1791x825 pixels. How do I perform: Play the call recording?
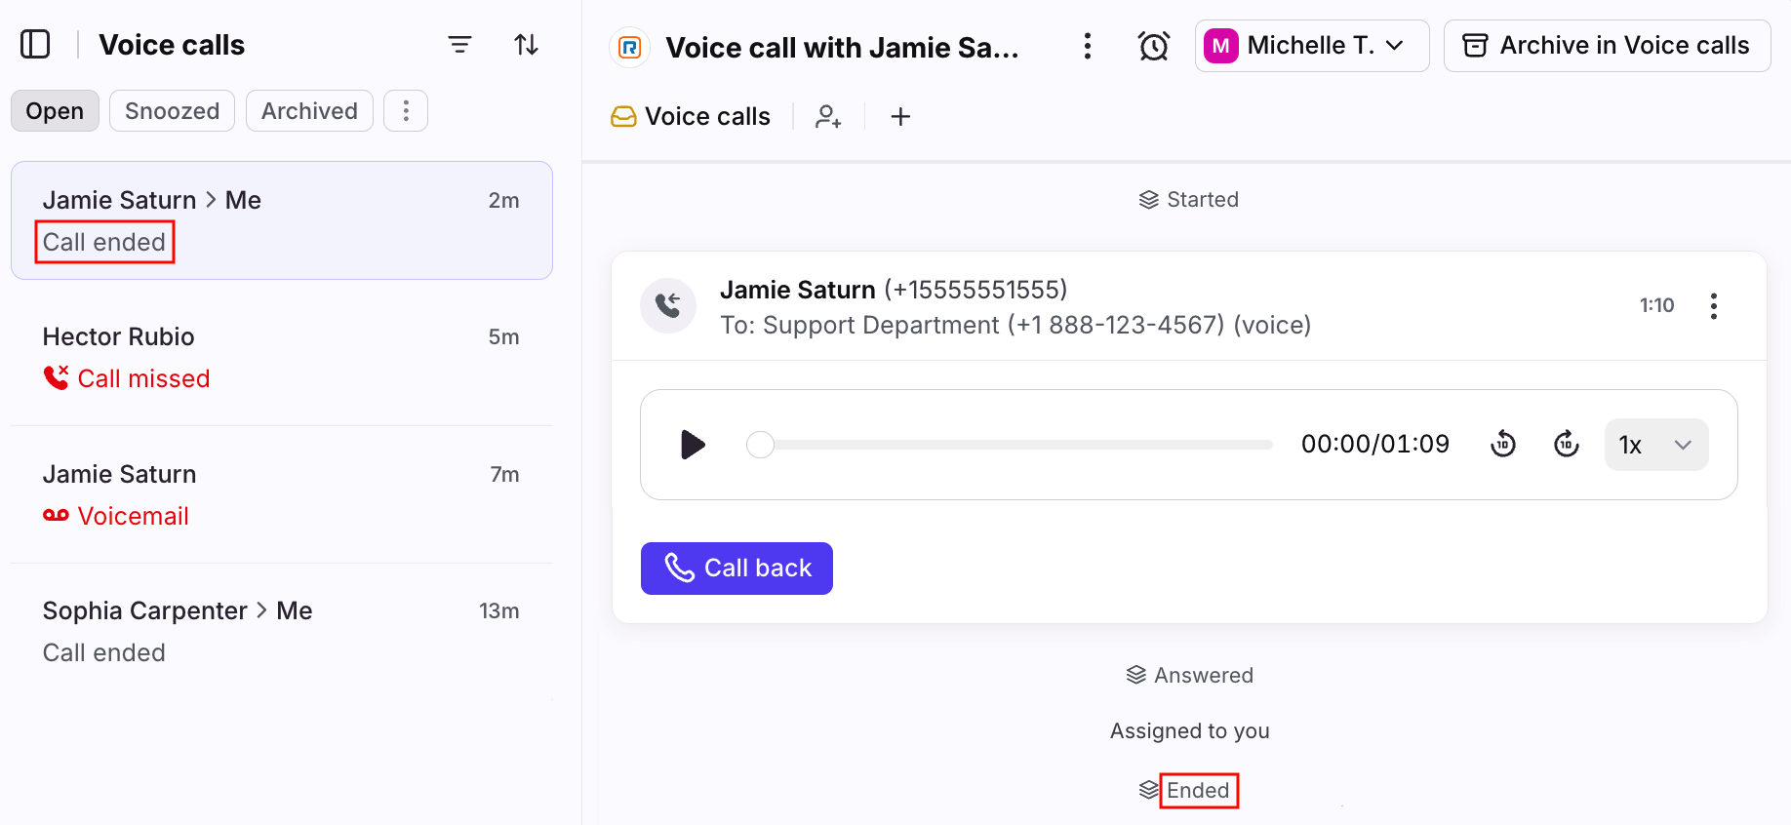(x=693, y=445)
